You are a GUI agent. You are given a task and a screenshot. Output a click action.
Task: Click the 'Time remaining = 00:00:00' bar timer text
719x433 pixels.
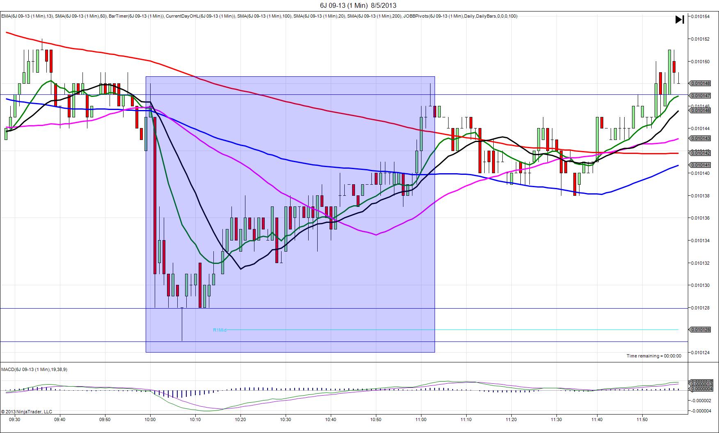tap(654, 356)
